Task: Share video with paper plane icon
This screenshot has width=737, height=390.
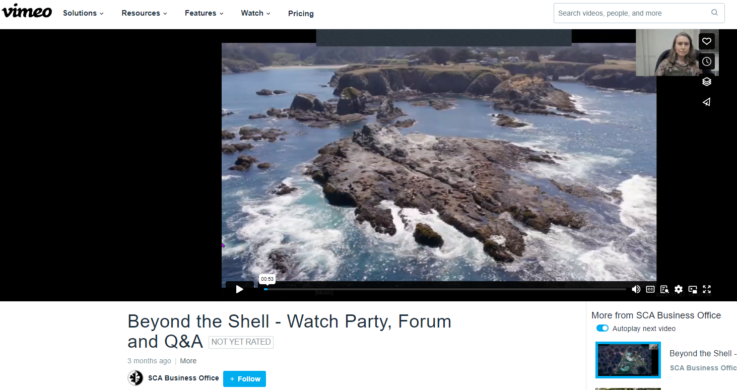Action: (707, 102)
